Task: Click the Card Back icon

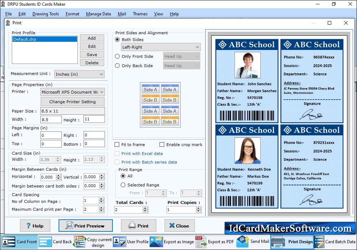Action: click(x=45, y=242)
